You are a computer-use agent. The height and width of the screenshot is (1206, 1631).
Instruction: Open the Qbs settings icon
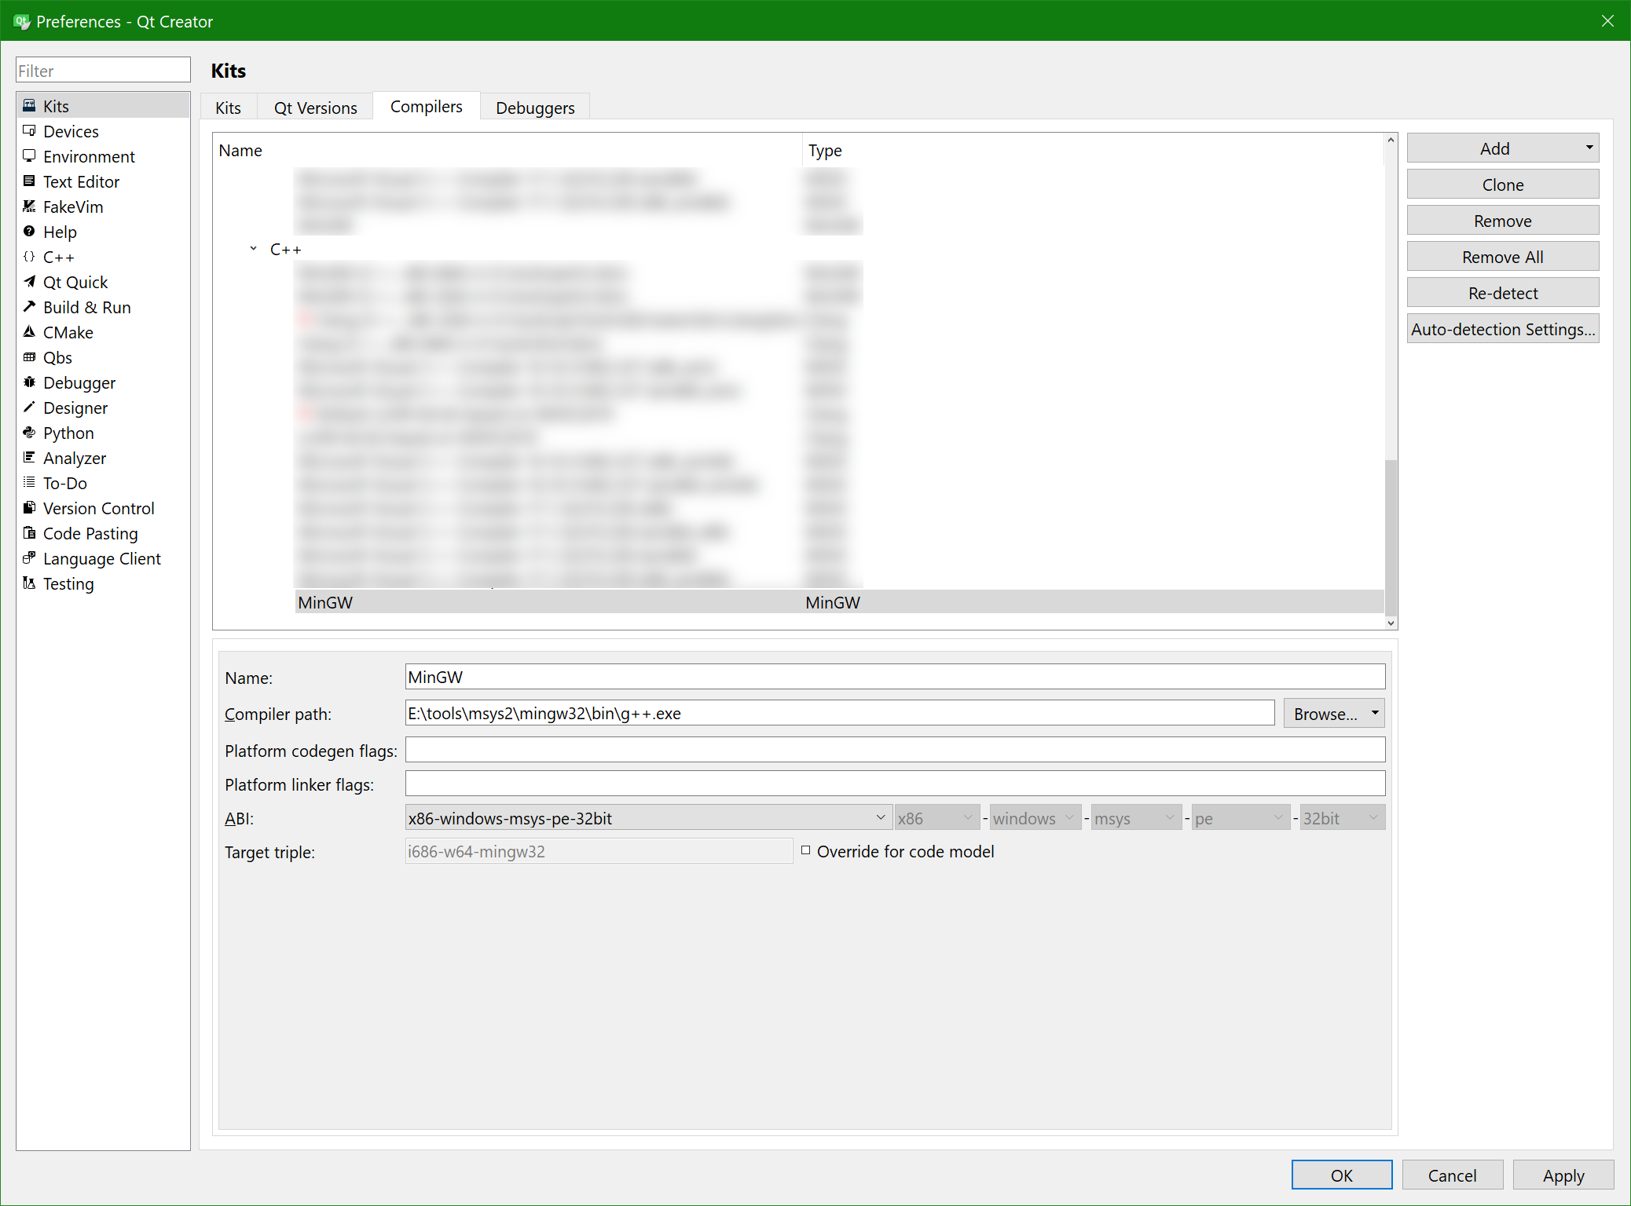(29, 356)
